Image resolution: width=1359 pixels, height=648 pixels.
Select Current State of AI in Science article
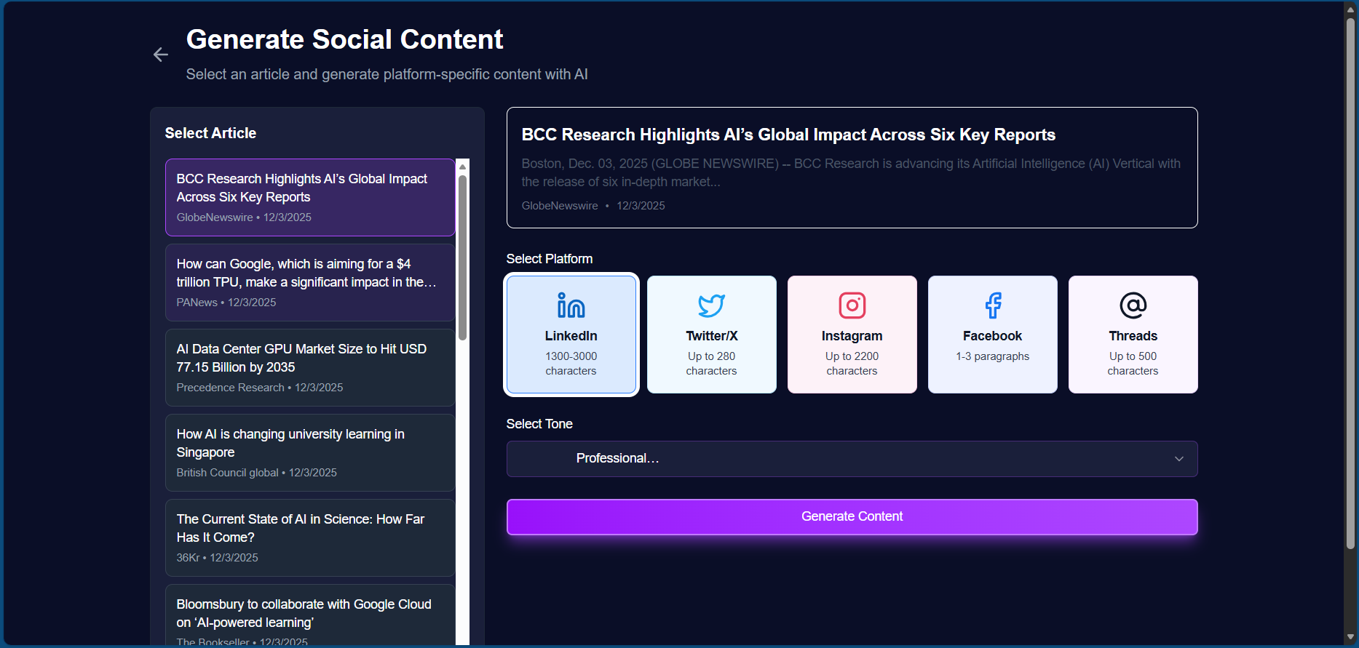(x=310, y=537)
